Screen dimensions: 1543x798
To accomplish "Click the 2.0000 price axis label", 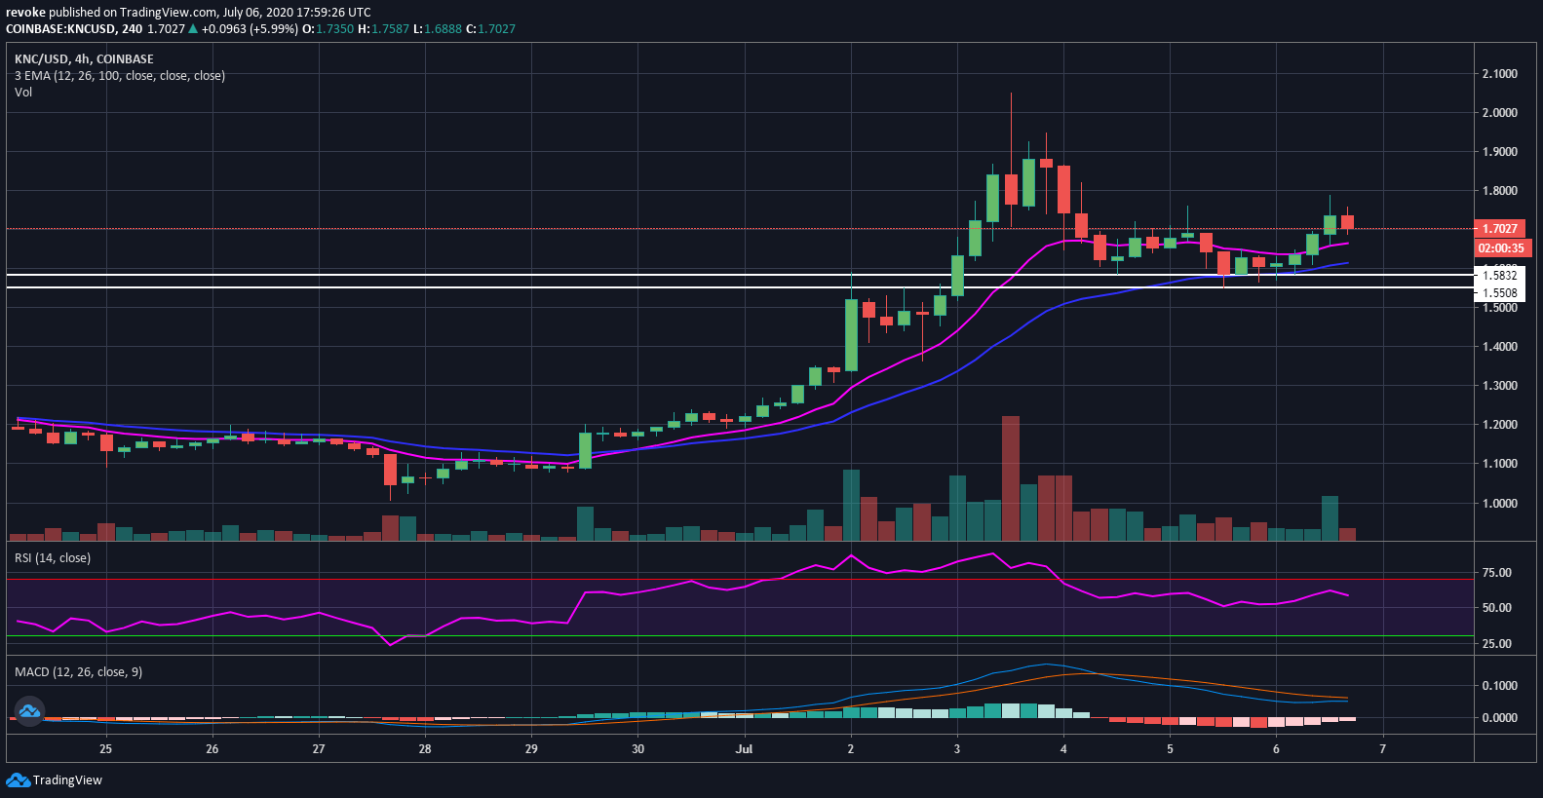I will (x=1500, y=113).
